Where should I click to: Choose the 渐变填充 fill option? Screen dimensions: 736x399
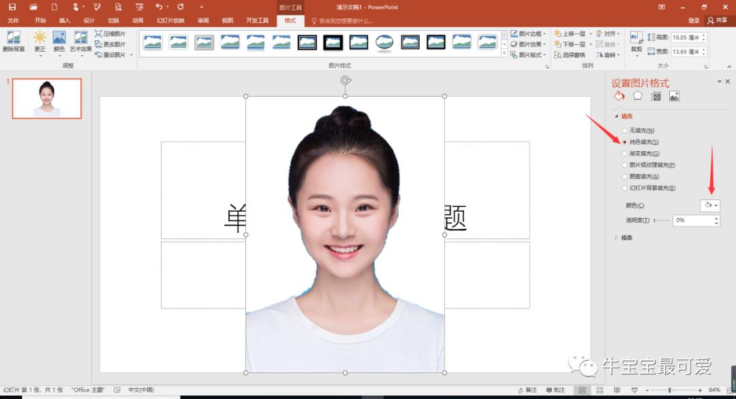tap(626, 153)
